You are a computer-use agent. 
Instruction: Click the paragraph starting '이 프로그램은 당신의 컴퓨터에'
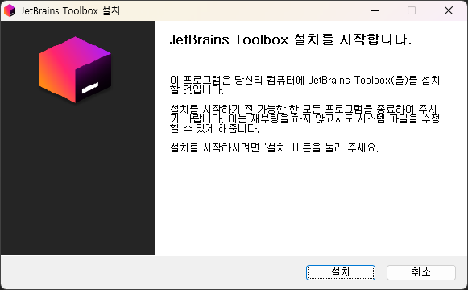click(x=304, y=85)
